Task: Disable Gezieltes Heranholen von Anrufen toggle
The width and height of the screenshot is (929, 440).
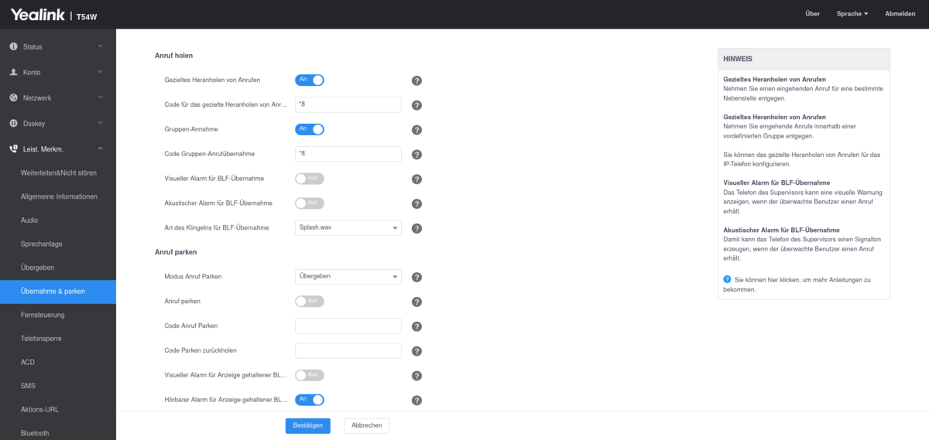Action: 309,80
